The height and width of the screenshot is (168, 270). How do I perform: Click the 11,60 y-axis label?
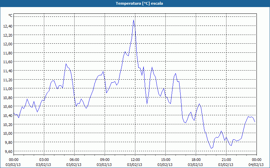point(8,62)
